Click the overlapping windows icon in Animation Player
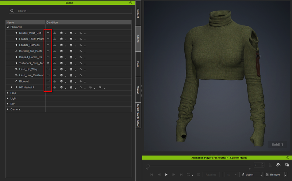 [287, 165]
